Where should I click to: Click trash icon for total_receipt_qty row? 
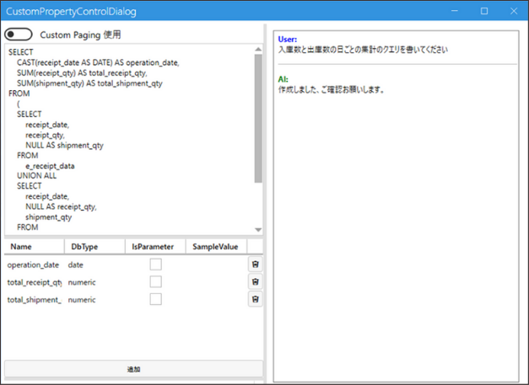click(256, 282)
